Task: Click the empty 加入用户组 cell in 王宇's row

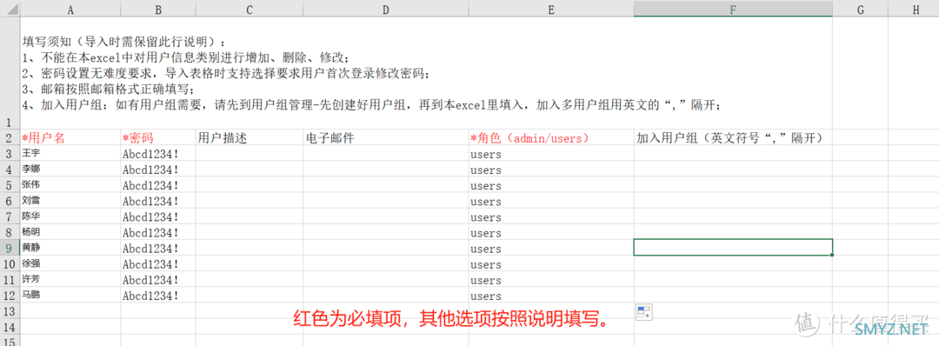Action: (733, 154)
